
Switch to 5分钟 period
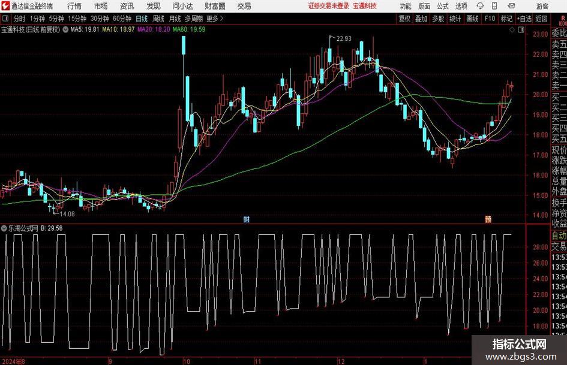56,19
